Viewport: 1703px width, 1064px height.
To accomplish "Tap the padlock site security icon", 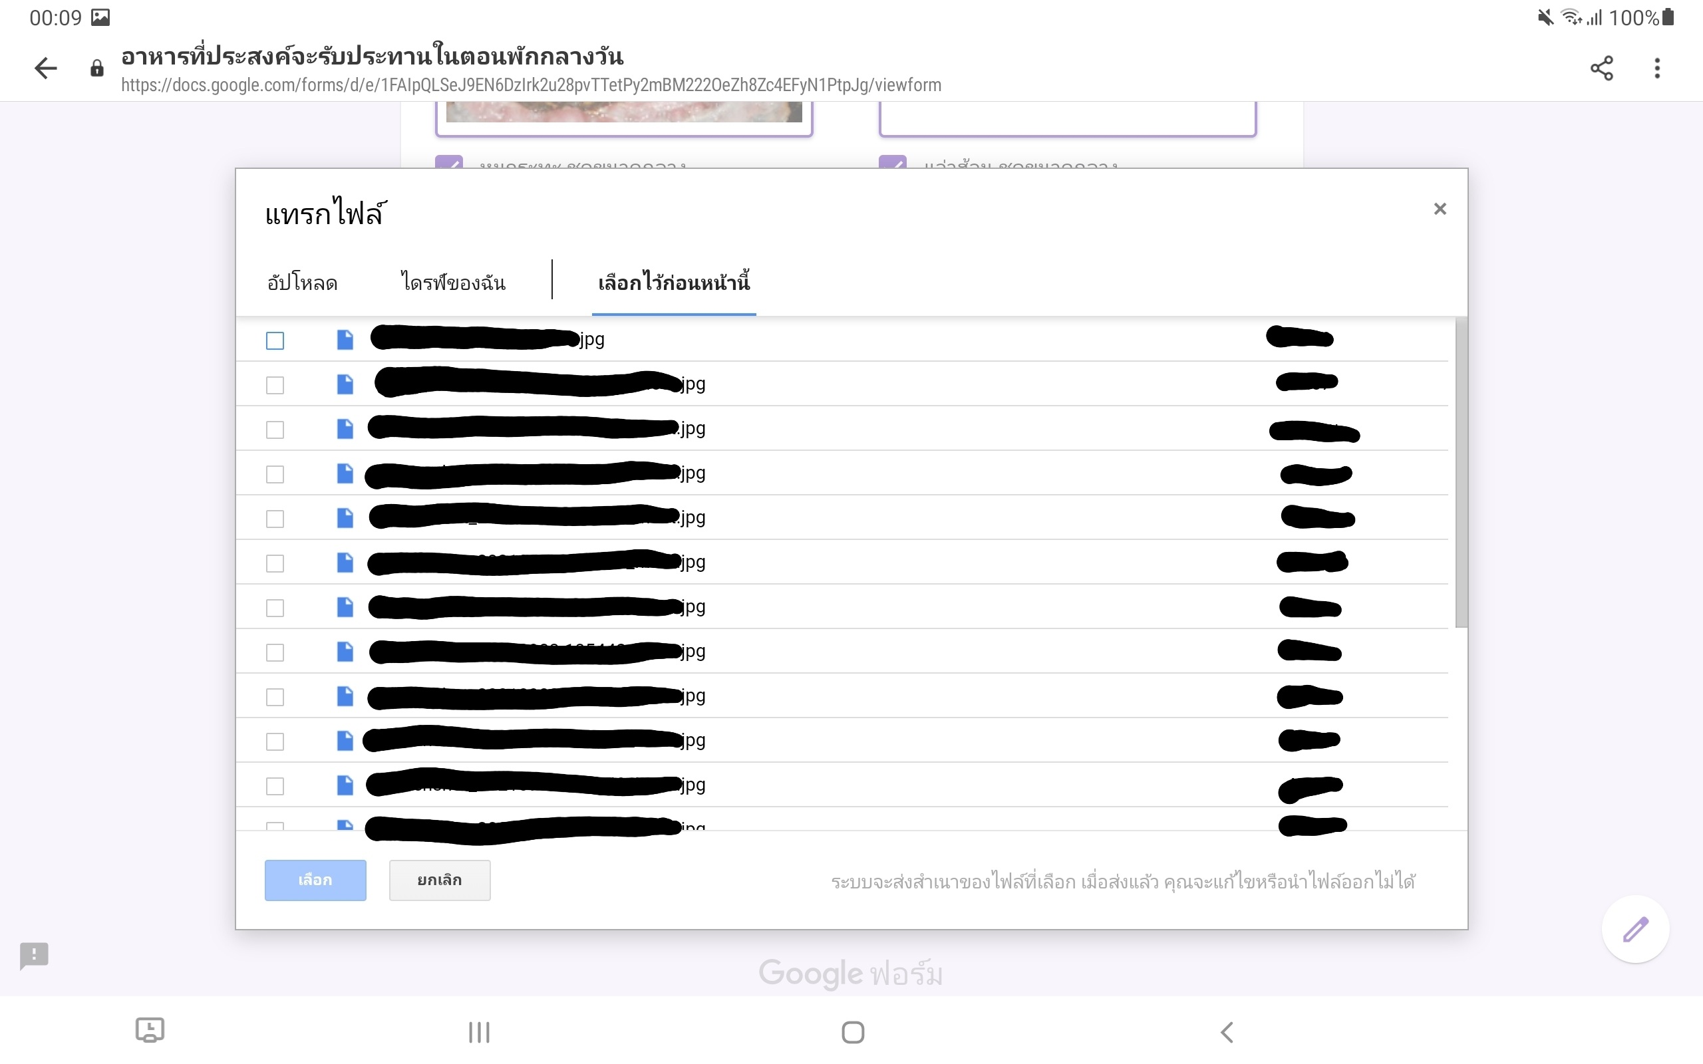I will 97,68.
